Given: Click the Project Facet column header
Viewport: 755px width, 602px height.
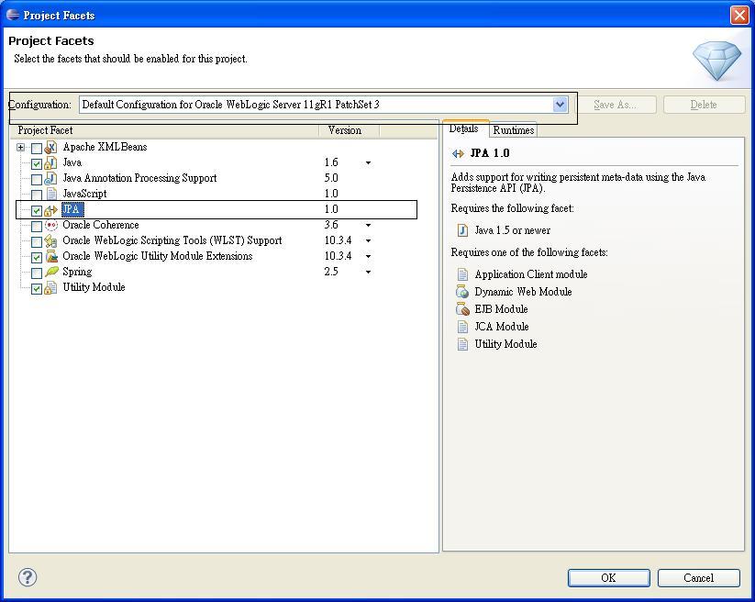Looking at the screenshot, I should pyautogui.click(x=164, y=130).
